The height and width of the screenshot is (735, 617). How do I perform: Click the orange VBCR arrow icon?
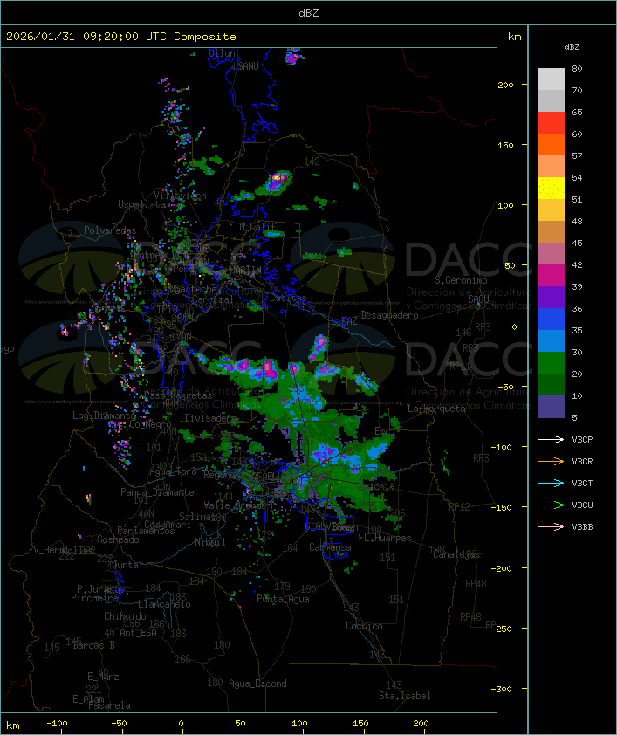tap(551, 461)
